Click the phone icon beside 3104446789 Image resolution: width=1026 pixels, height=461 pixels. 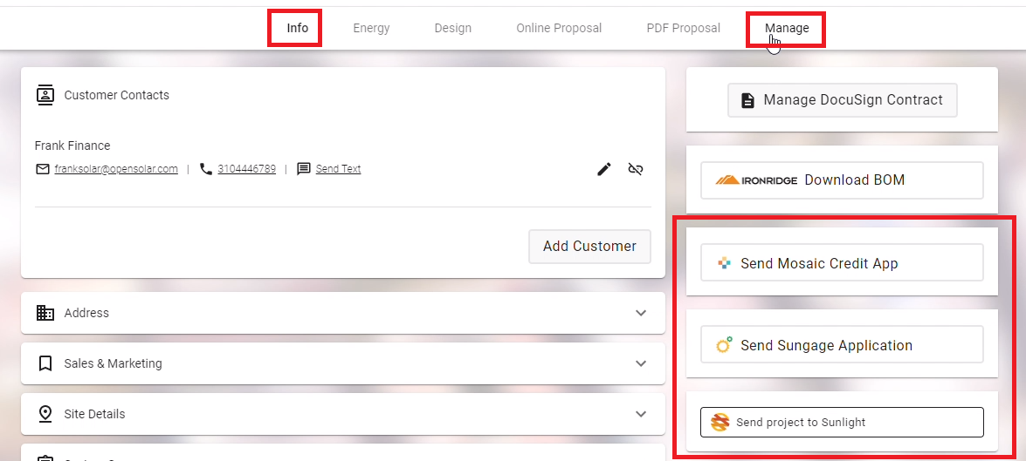[206, 169]
